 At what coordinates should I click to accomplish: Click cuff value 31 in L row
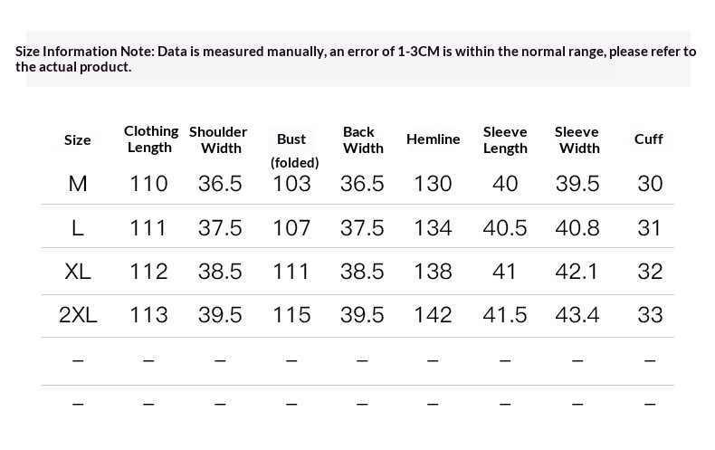649,227
